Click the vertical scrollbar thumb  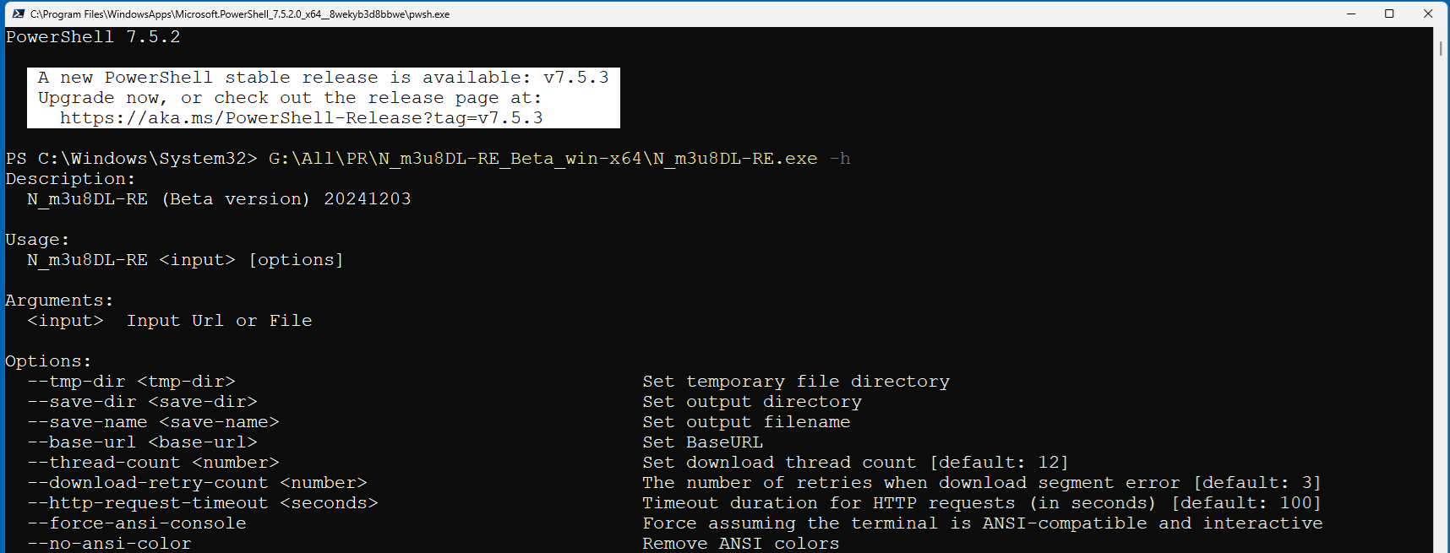pos(1441,48)
